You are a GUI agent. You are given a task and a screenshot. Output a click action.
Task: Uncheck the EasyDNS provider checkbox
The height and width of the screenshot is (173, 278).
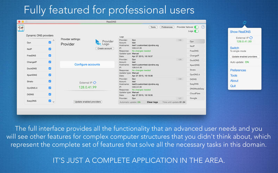pos(50,101)
